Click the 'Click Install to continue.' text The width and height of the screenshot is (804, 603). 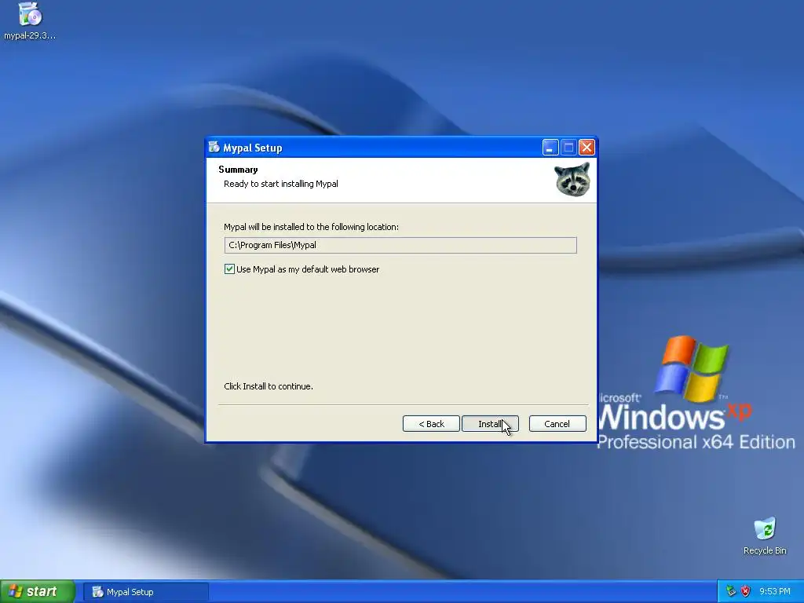tap(269, 386)
